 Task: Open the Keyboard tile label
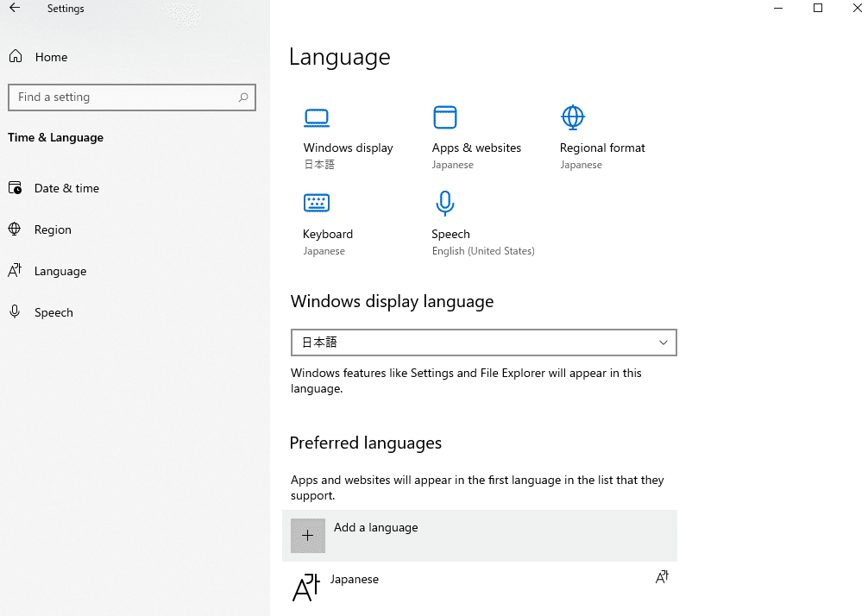(328, 234)
